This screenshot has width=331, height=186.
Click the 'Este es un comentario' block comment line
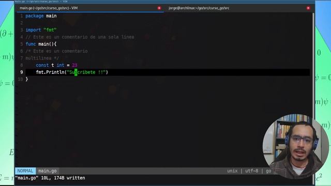tap(56, 51)
